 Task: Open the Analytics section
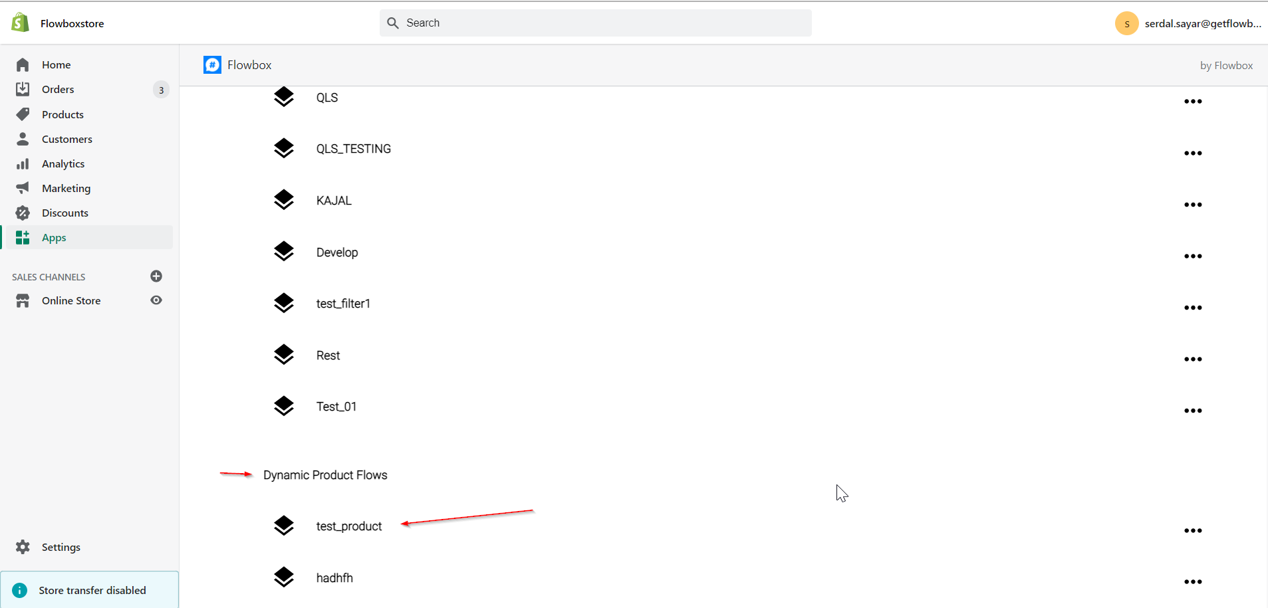tap(63, 163)
